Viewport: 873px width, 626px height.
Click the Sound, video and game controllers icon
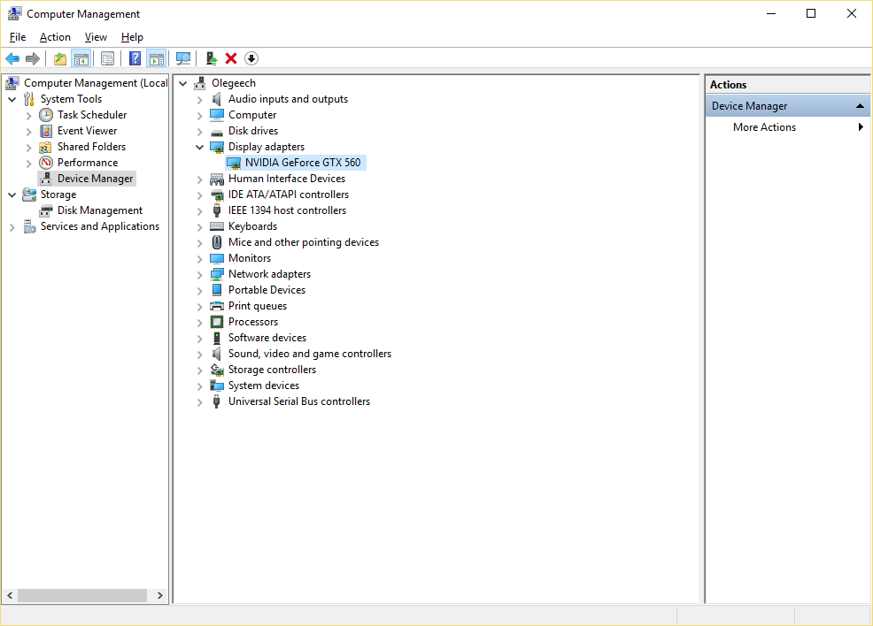click(217, 355)
